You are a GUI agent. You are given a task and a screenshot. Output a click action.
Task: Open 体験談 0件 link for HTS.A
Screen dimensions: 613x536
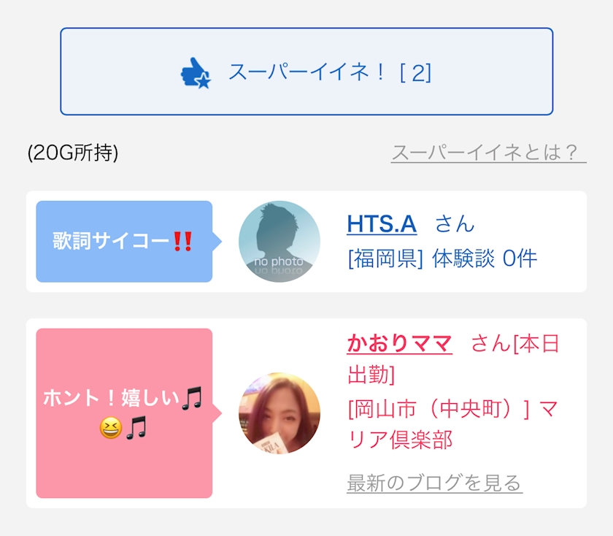tap(485, 259)
